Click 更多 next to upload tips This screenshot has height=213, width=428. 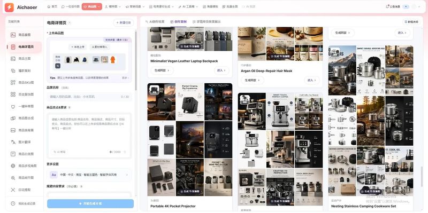click(125, 78)
